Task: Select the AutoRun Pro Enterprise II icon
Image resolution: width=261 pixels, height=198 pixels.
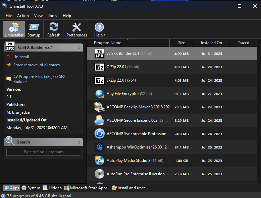Action: 100,174
